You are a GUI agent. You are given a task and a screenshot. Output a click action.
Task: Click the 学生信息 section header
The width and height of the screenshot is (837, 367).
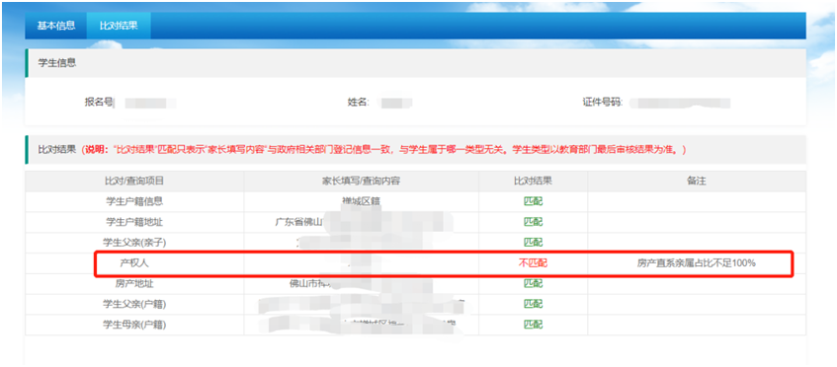[x=415, y=63]
